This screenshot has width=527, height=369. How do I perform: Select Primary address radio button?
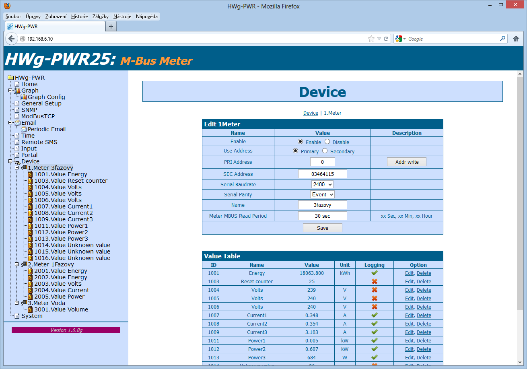(x=296, y=151)
